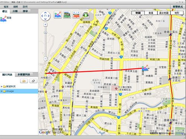Open the 檔案 menu
This screenshot has height=139, width=186.
pyautogui.click(x=6, y=7)
